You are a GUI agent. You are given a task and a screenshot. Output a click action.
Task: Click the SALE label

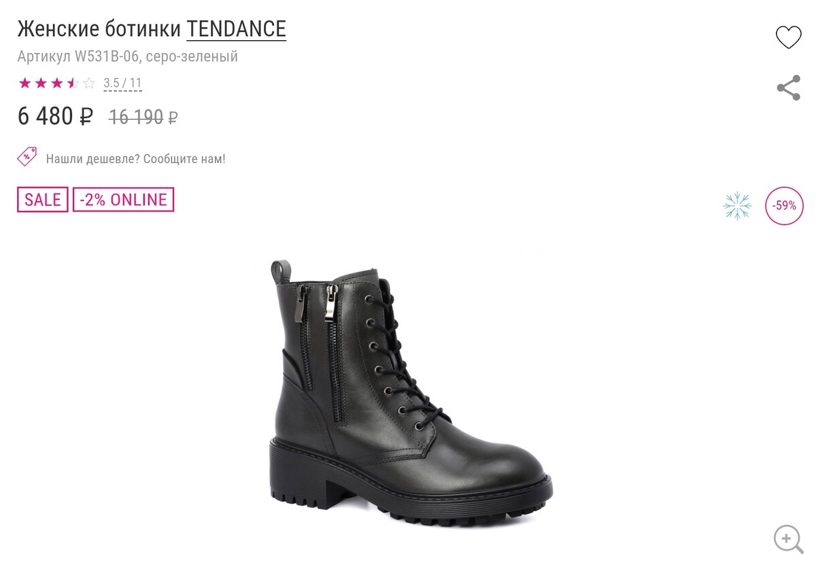43,199
